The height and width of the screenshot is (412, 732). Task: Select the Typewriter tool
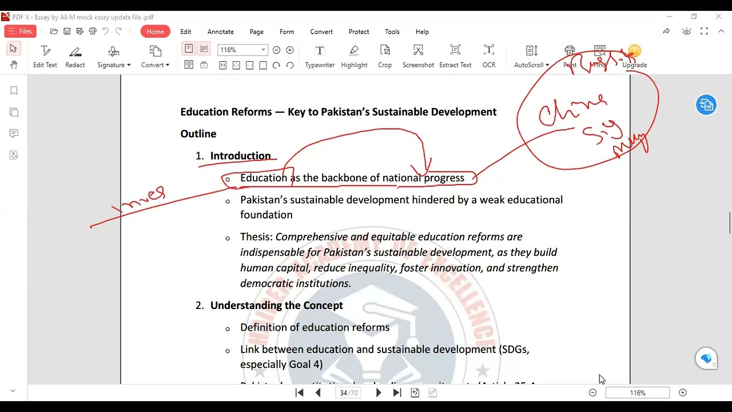pos(320,57)
